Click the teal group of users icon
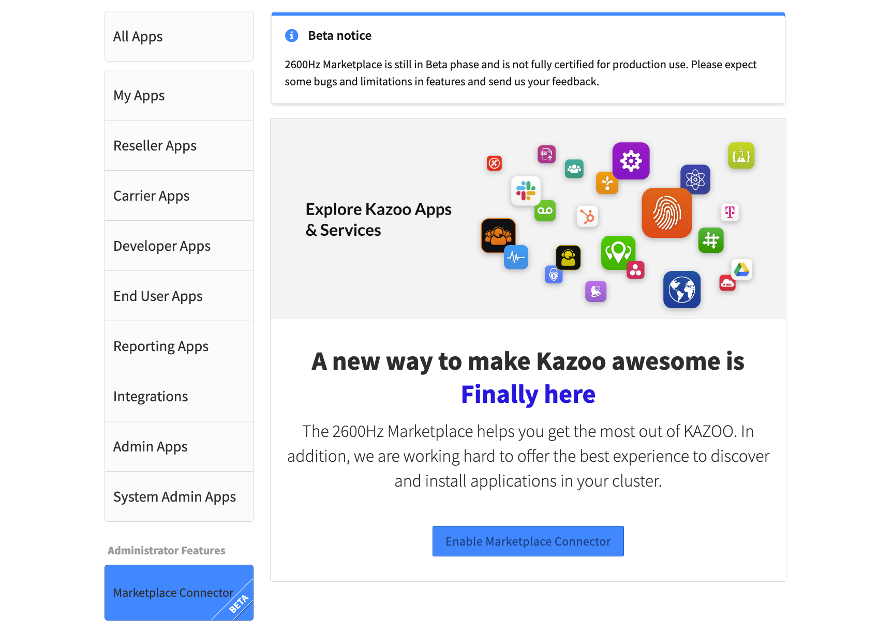The width and height of the screenshot is (893, 634). 574,169
